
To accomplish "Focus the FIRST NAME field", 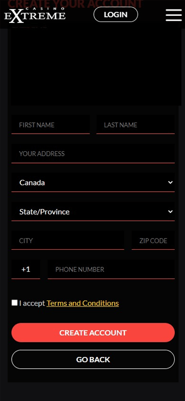I will click(x=50, y=125).
